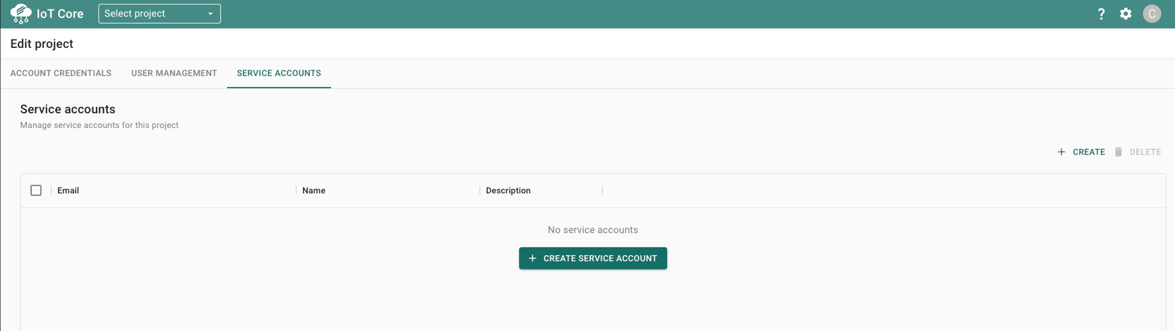Click the plus icon in Create Service Account
1175x331 pixels.
532,258
